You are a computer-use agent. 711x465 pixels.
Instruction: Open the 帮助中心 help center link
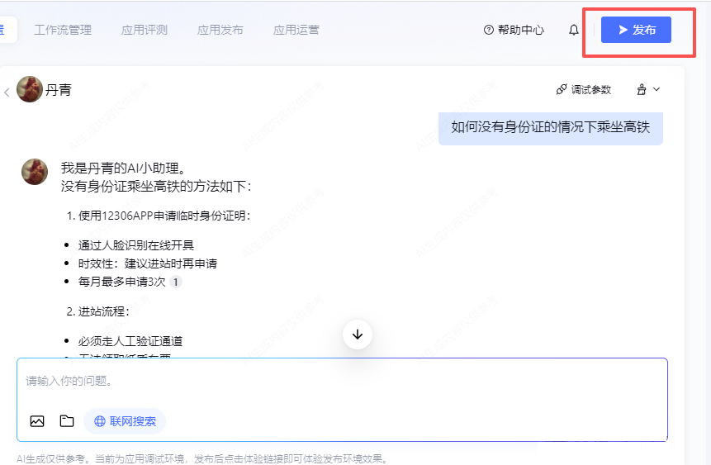coord(514,30)
